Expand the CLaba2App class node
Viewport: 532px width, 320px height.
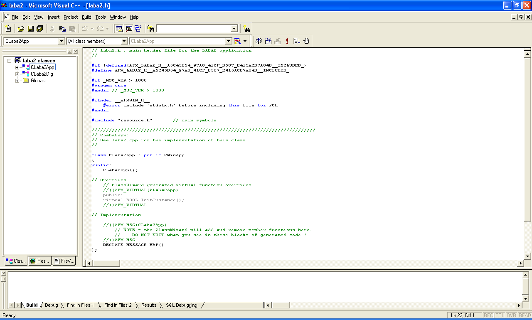[17, 67]
